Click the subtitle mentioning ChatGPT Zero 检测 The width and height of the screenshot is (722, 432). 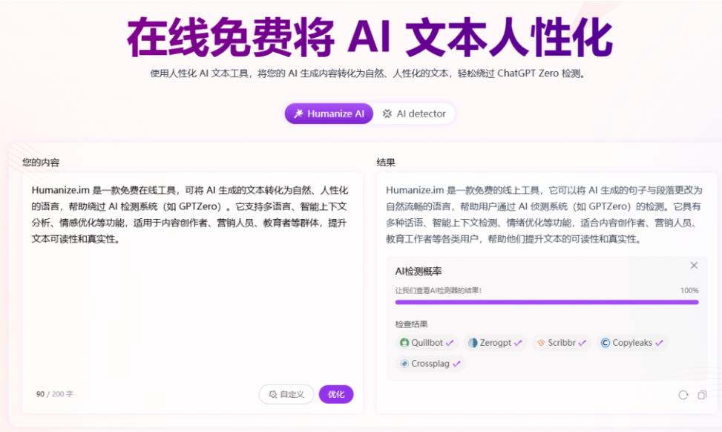[x=368, y=73]
